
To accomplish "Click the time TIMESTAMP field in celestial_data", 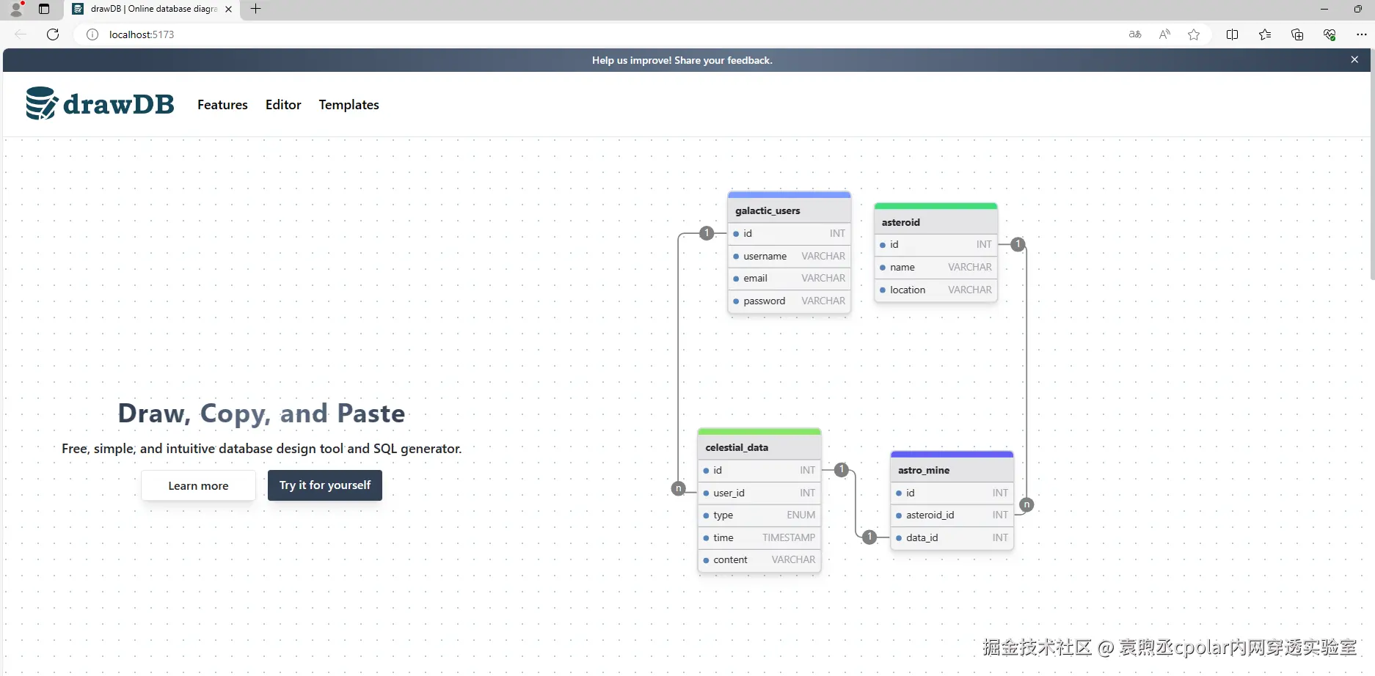I will coord(759,538).
